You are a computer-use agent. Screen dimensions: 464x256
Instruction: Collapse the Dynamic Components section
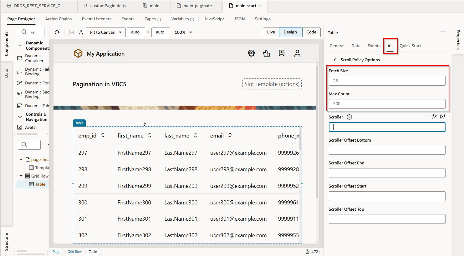point(20,46)
